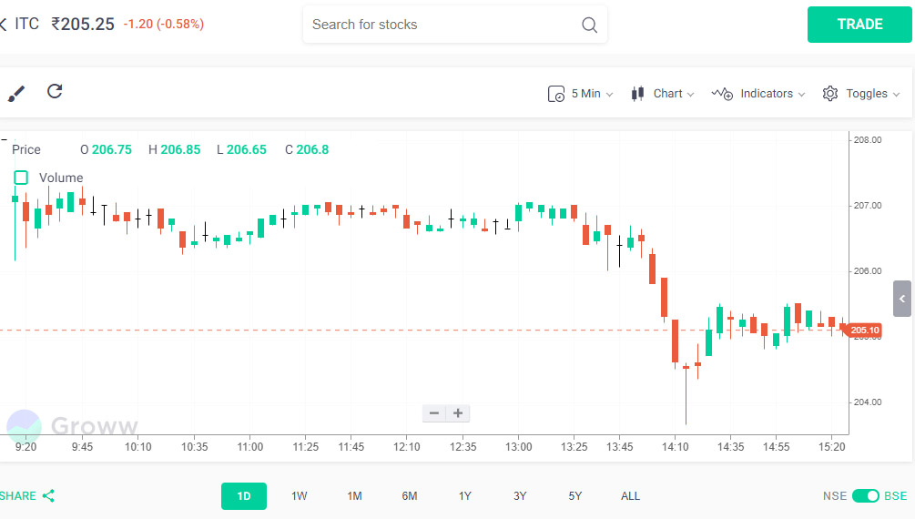
Task: Focus the Search for stocks field
Action: pyautogui.click(x=455, y=25)
